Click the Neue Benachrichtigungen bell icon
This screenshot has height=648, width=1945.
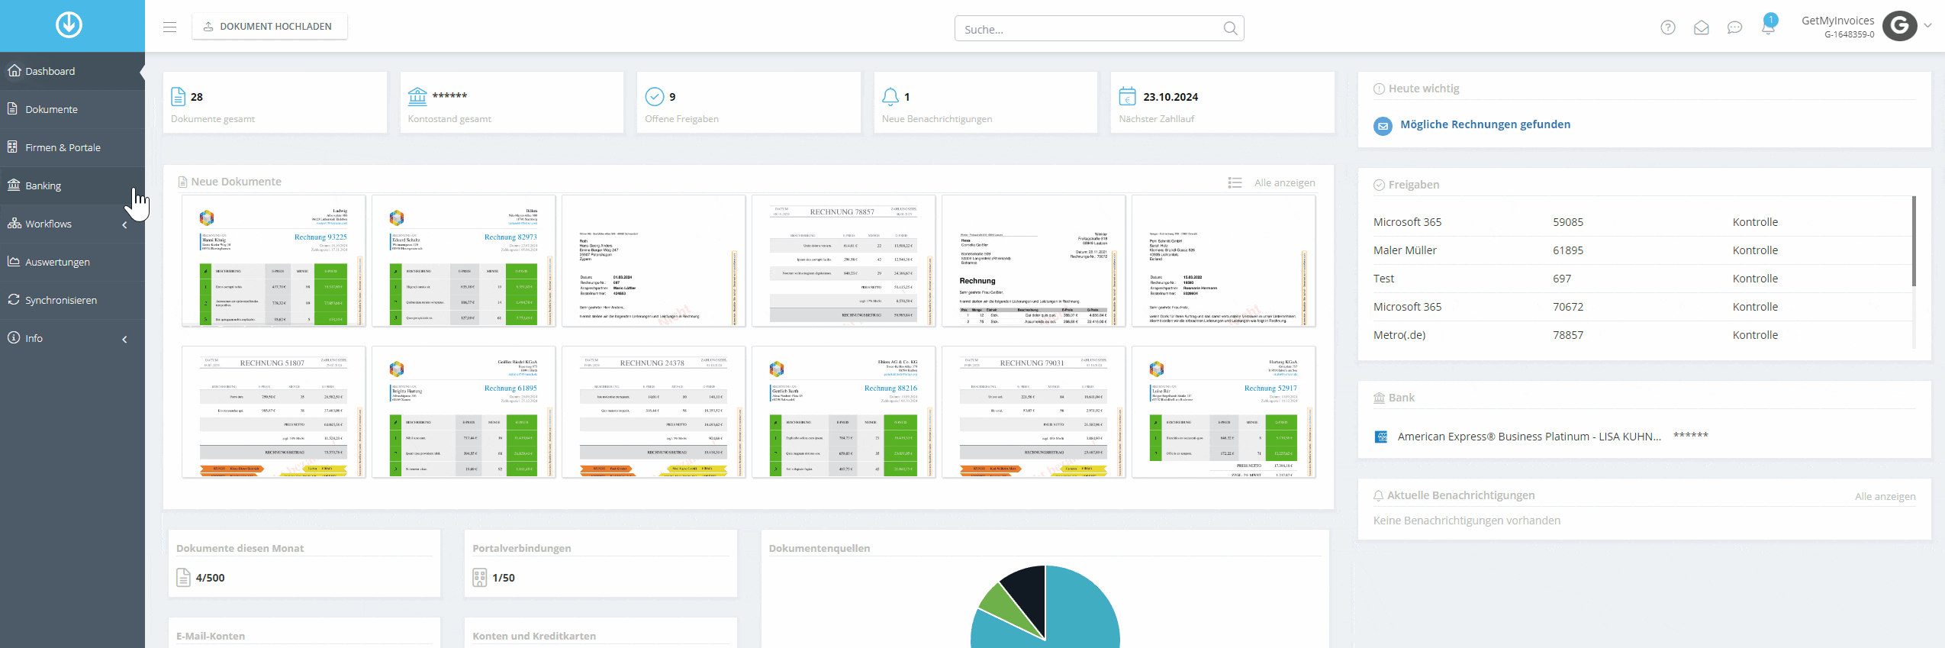[890, 96]
